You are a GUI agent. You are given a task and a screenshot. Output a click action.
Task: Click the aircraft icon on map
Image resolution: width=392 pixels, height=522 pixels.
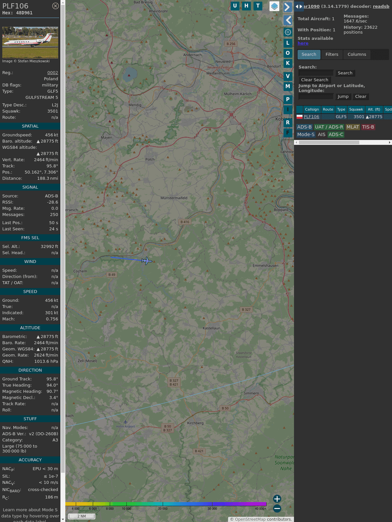pos(147,261)
